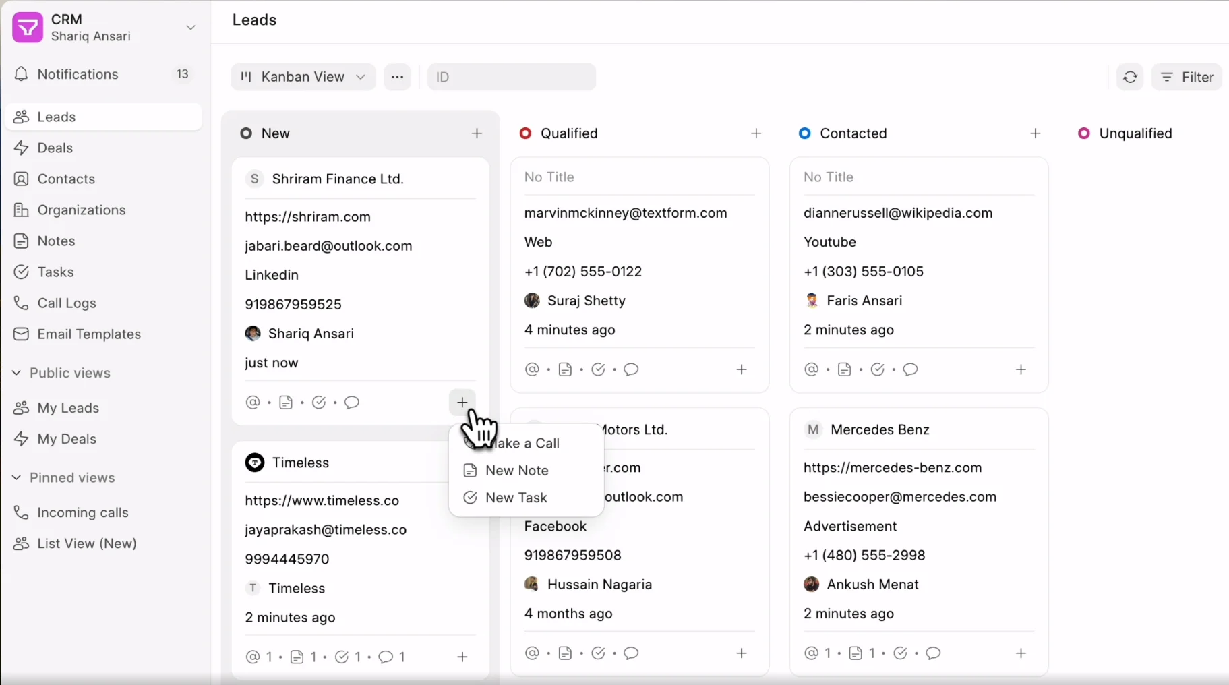The width and height of the screenshot is (1229, 685).
Task: Choose New Task from popup menu
Action: coord(516,498)
